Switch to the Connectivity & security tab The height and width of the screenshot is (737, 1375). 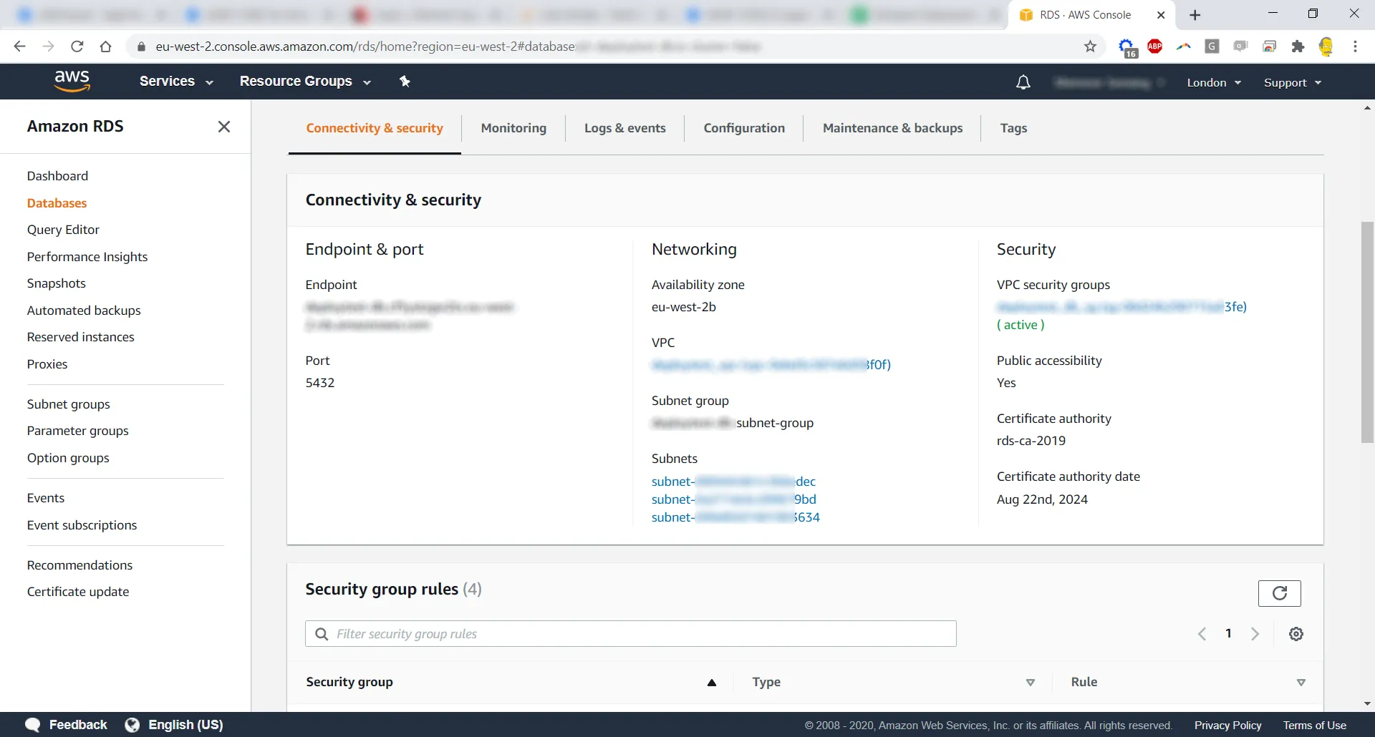(375, 128)
